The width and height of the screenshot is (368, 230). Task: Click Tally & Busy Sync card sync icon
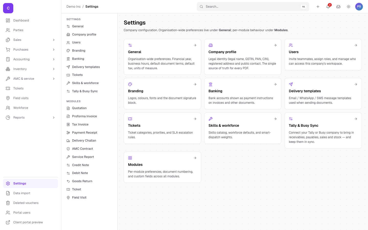pyautogui.click(x=291, y=119)
